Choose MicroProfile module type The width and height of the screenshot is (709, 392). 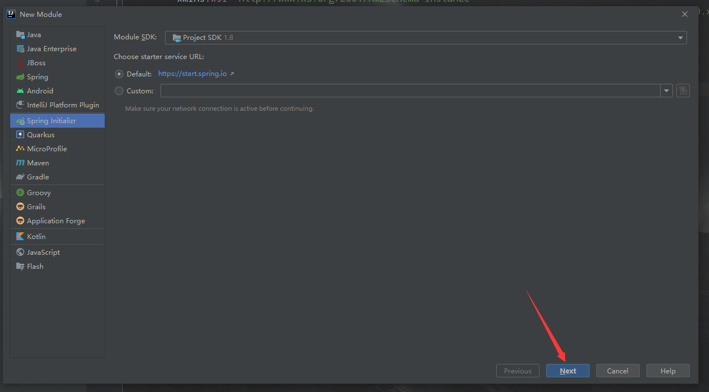pyautogui.click(x=57, y=149)
